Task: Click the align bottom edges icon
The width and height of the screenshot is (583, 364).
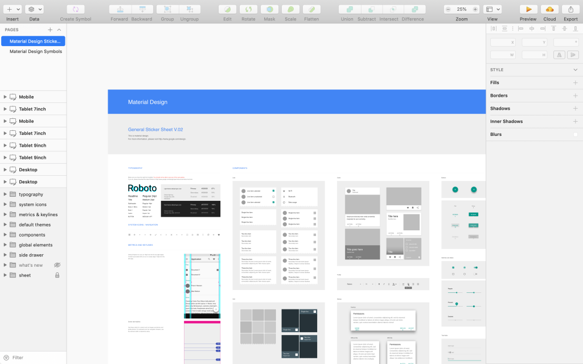Action: click(576, 28)
